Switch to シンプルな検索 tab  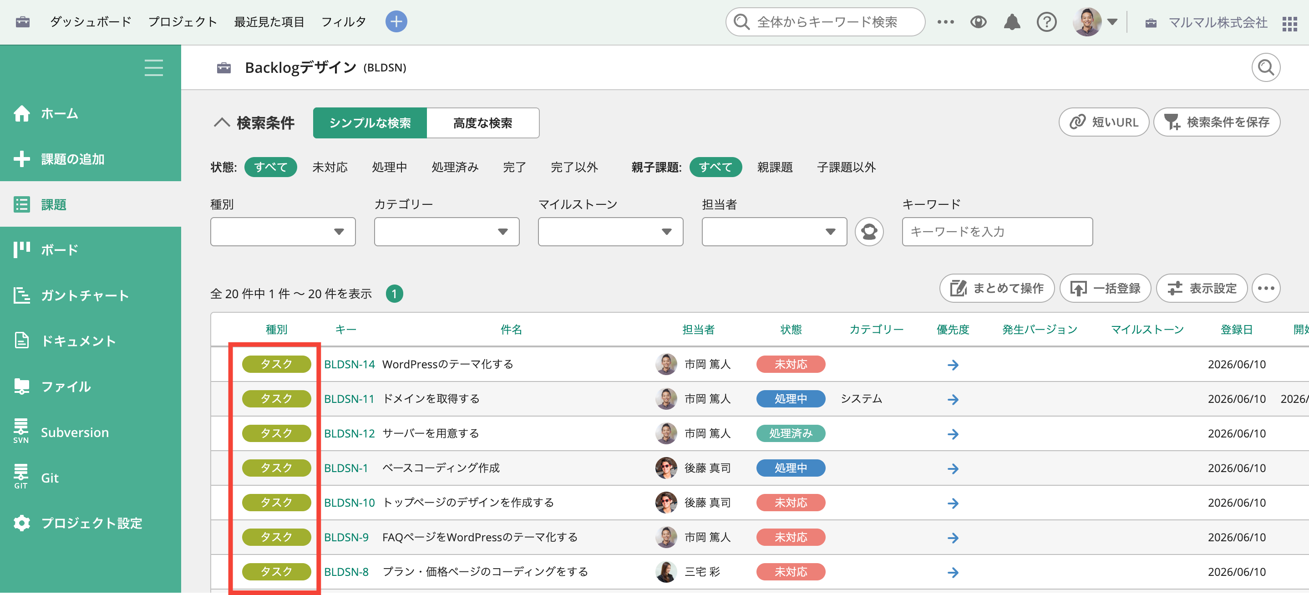tap(370, 123)
